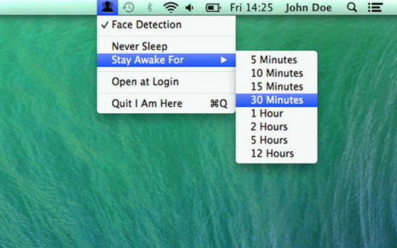
Task: Select 2 Hours duration
Action: [x=277, y=127]
